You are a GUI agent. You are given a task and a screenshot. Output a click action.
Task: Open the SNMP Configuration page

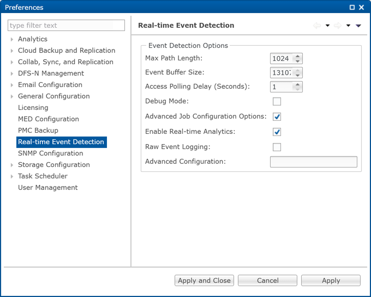click(x=51, y=153)
